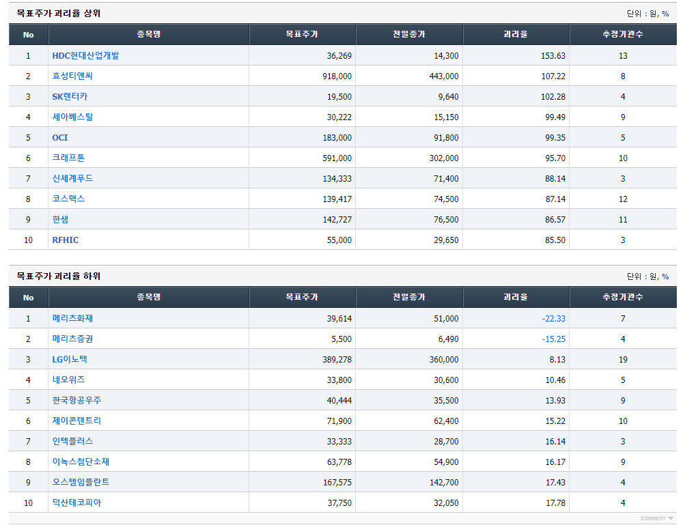The width and height of the screenshot is (685, 525).
Task: Click the 99.49 괴리율 value
Action: click(x=555, y=117)
